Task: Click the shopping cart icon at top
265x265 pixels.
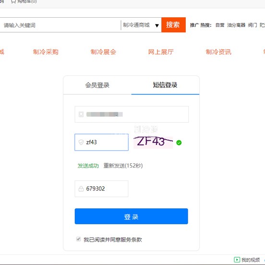Action: (13, 1)
